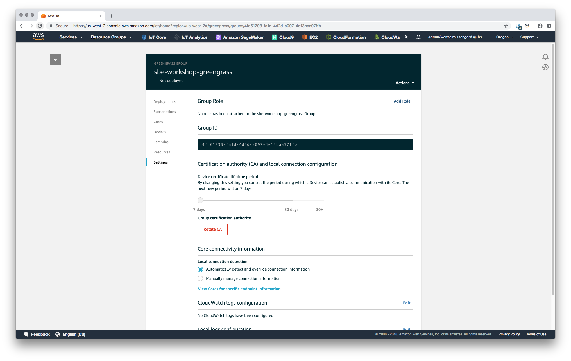Expand the Resource Groups dropdown
Image resolution: width=571 pixels, height=361 pixels.
coord(111,37)
